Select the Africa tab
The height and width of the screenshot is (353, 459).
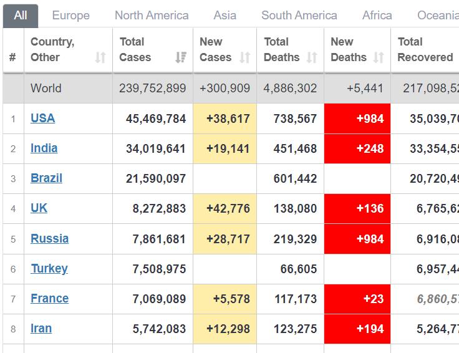[377, 16]
